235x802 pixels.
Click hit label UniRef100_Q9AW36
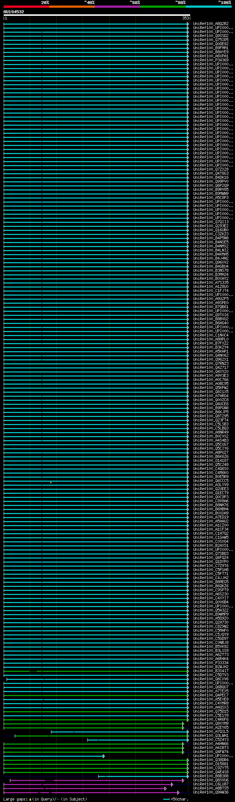pyautogui.click(x=211, y=792)
